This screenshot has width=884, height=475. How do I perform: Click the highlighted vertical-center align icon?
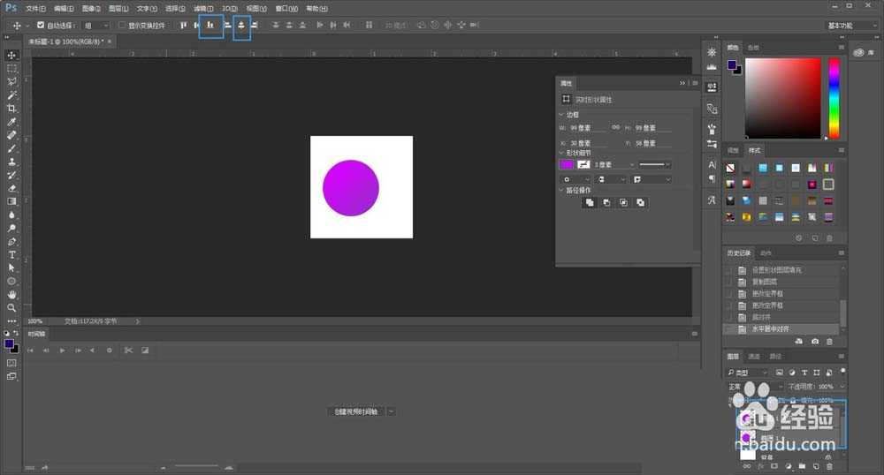210,26
